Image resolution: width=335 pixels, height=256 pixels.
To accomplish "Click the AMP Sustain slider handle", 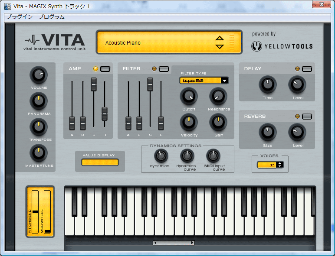I will pyautogui.click(x=94, y=84).
